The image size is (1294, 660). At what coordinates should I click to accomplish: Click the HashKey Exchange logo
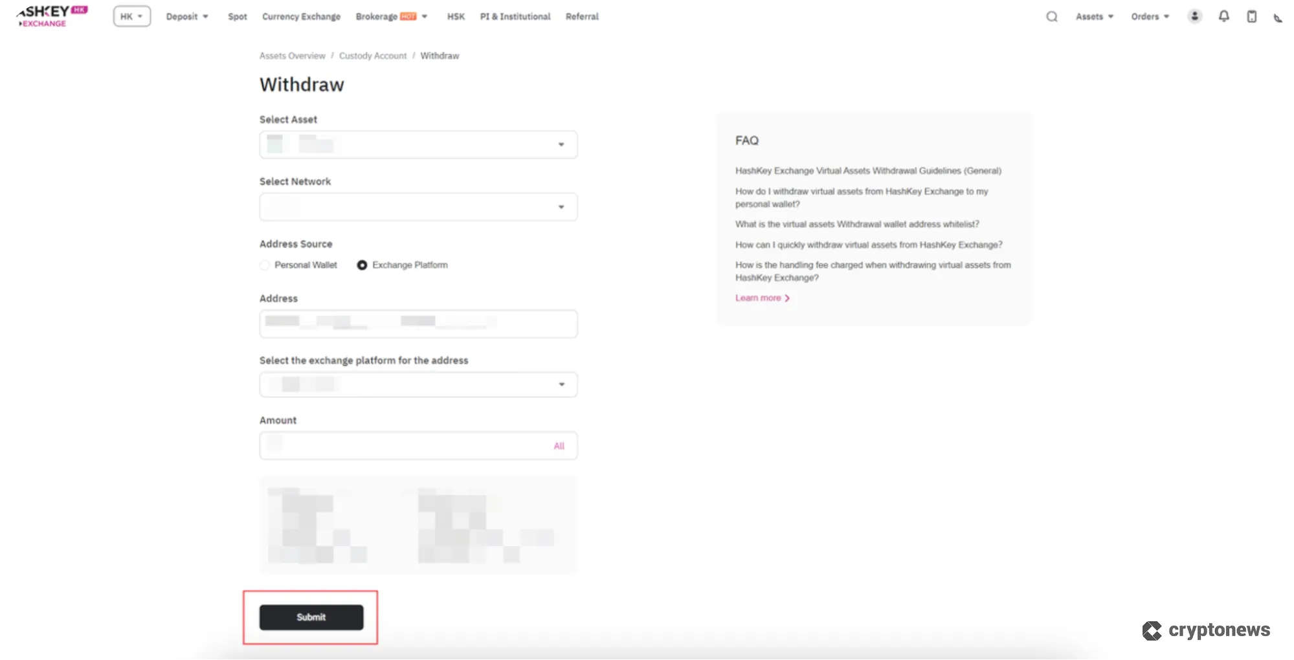click(x=50, y=16)
